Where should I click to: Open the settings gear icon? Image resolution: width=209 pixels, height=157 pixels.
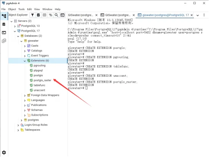(4, 152)
